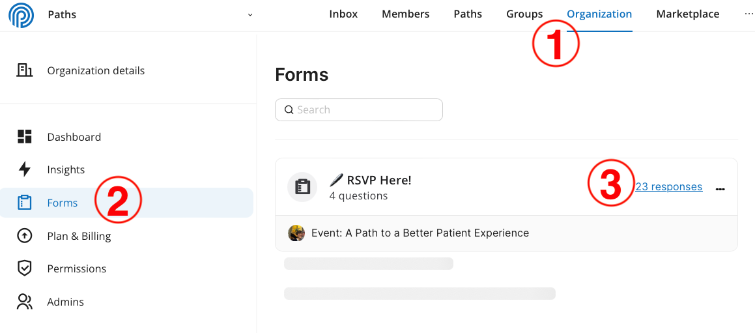Open the Organization details building icon
Viewport: 755px width, 333px height.
24,70
